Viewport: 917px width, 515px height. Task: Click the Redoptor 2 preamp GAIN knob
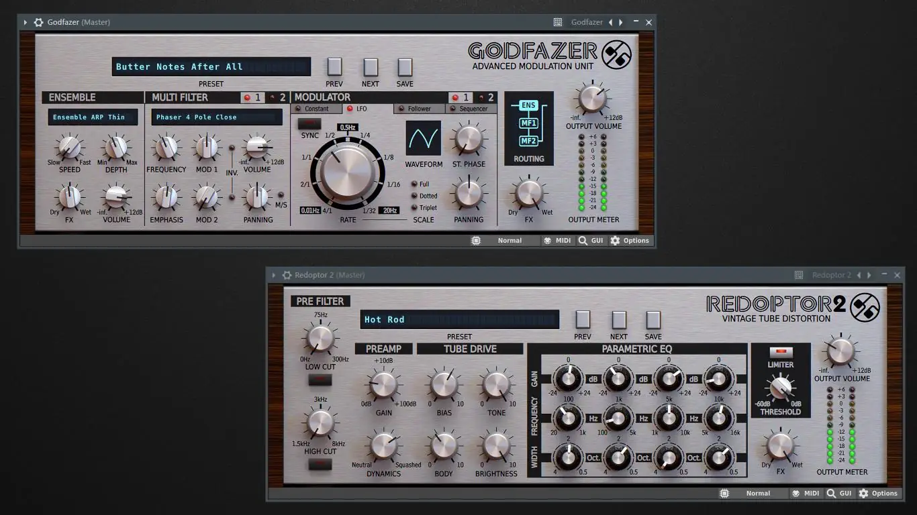384,386
